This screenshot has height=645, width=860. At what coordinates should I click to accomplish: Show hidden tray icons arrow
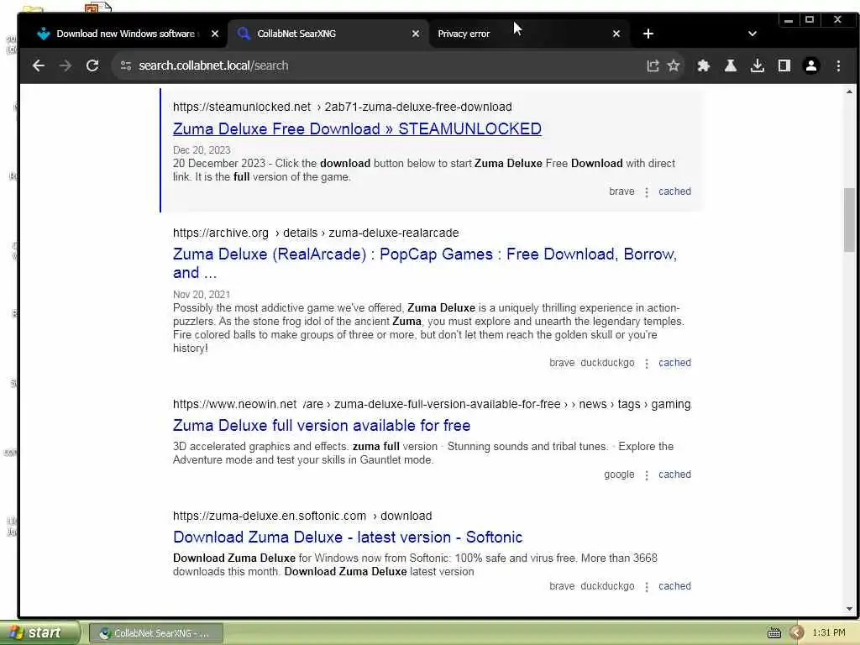click(x=796, y=633)
